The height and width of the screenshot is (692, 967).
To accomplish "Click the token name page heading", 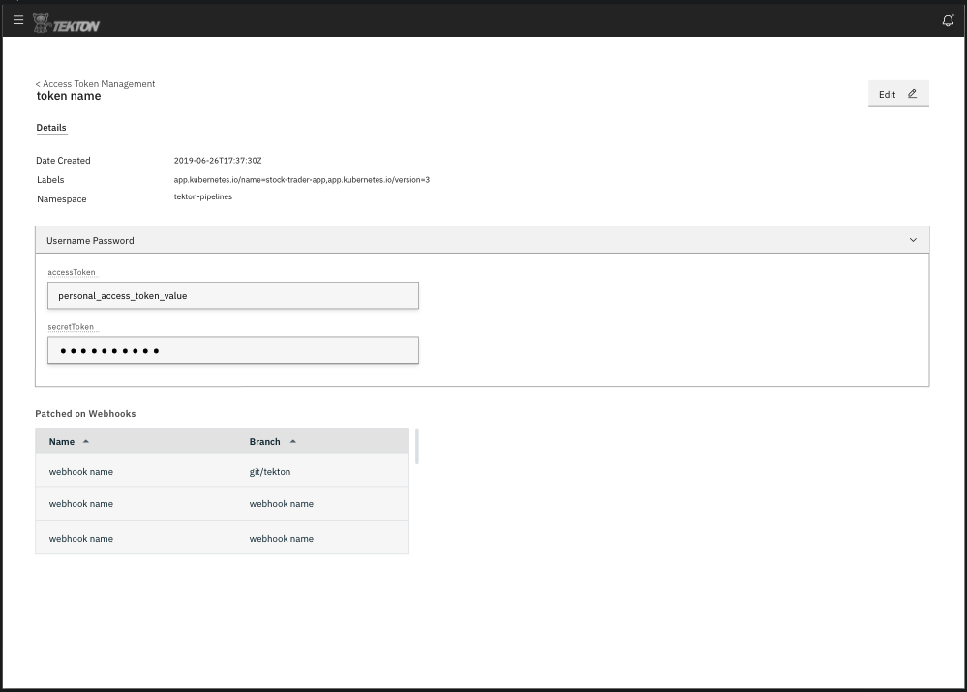I will pos(68,95).
